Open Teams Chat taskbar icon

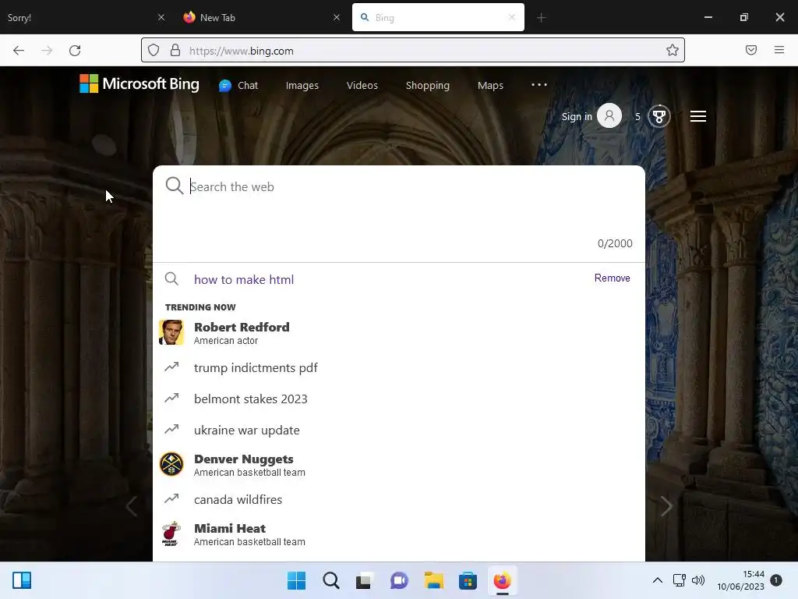(399, 580)
